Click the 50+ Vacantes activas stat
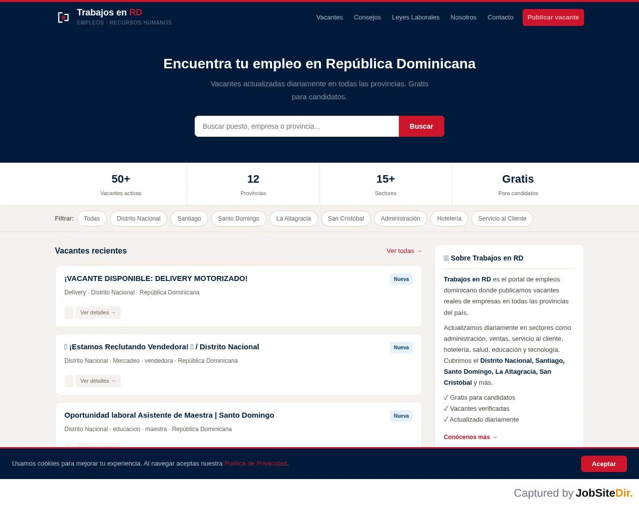This screenshot has height=508, width=639. coord(121,184)
